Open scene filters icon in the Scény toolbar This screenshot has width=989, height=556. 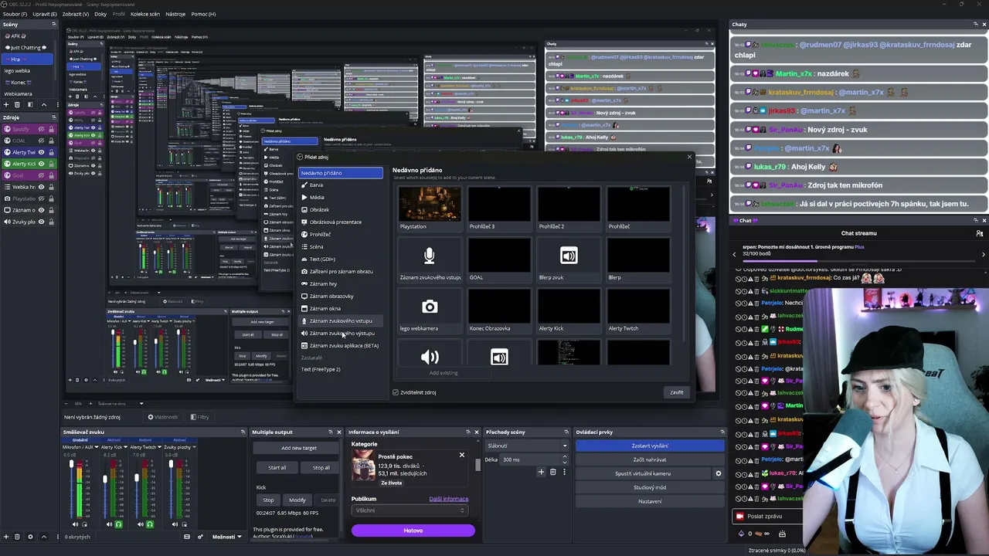(x=30, y=104)
